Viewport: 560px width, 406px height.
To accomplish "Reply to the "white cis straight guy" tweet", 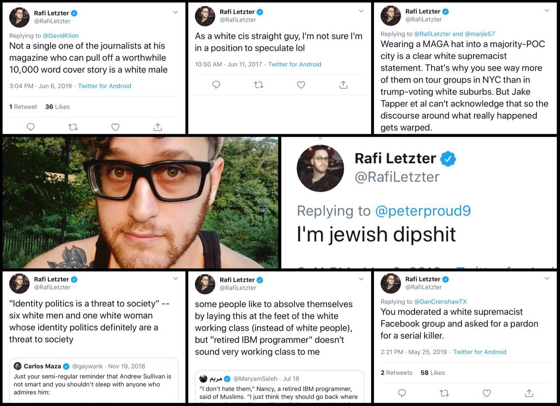I will coord(216,85).
